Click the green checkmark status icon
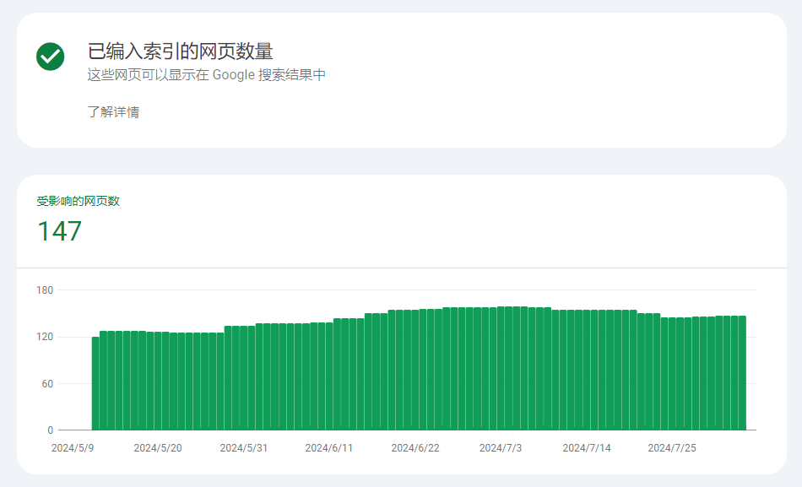The width and height of the screenshot is (802, 487). [50, 57]
